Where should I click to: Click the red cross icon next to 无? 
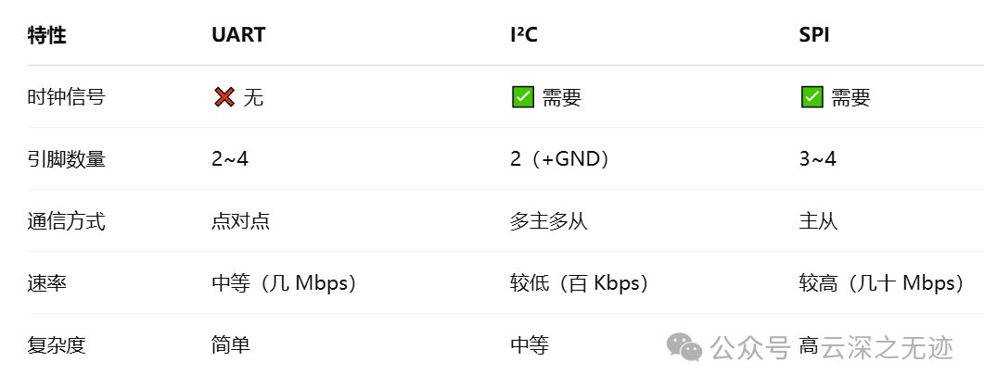224,97
